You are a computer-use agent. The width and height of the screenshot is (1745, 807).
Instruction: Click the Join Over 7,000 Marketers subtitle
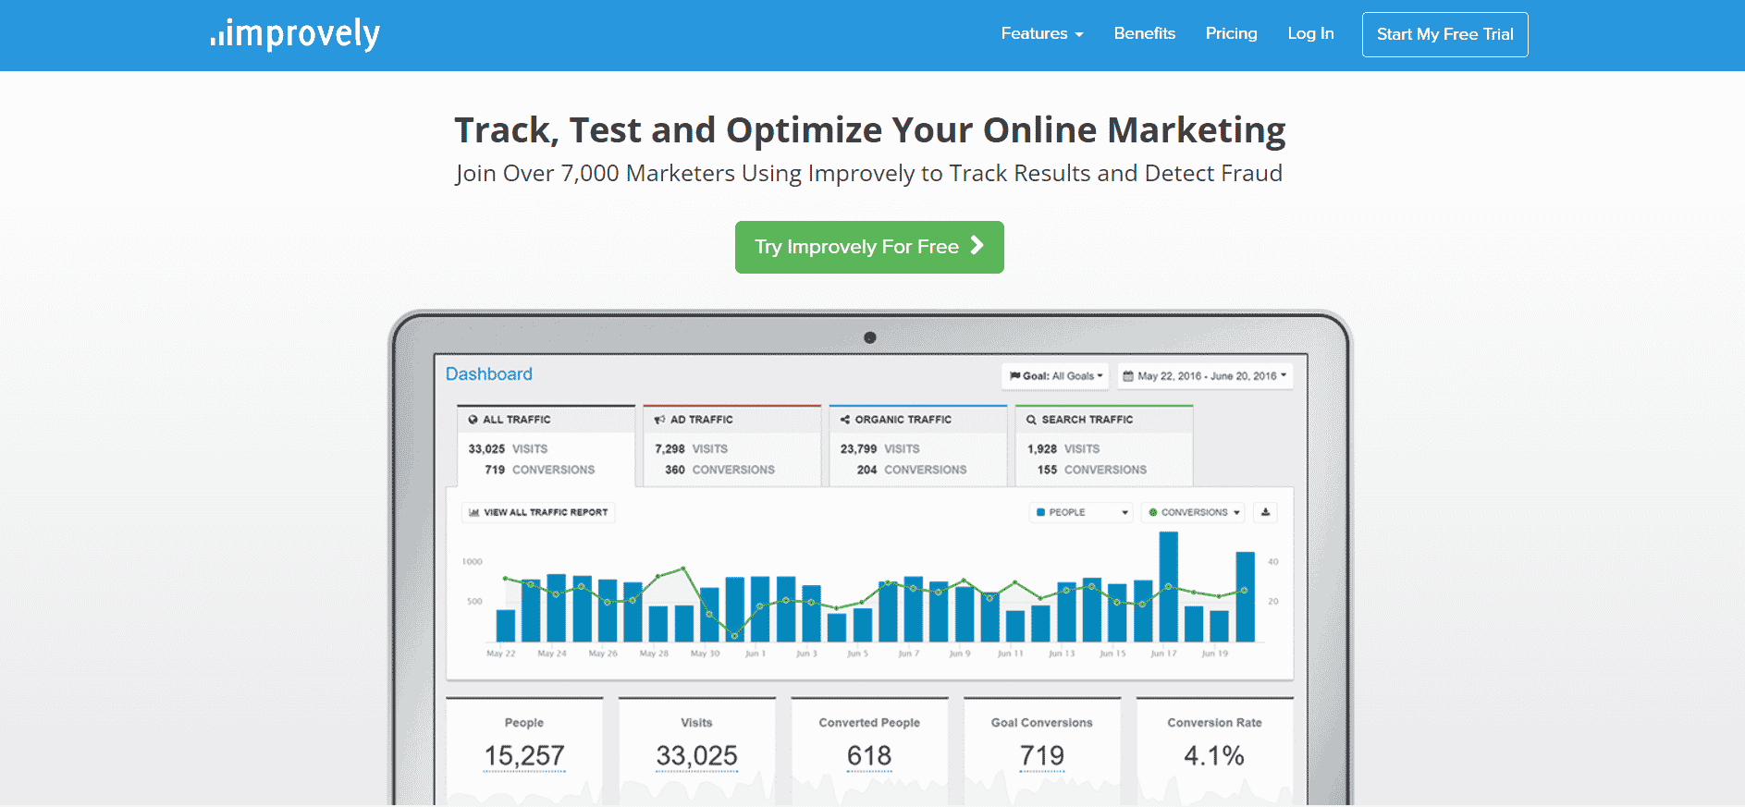tap(869, 174)
